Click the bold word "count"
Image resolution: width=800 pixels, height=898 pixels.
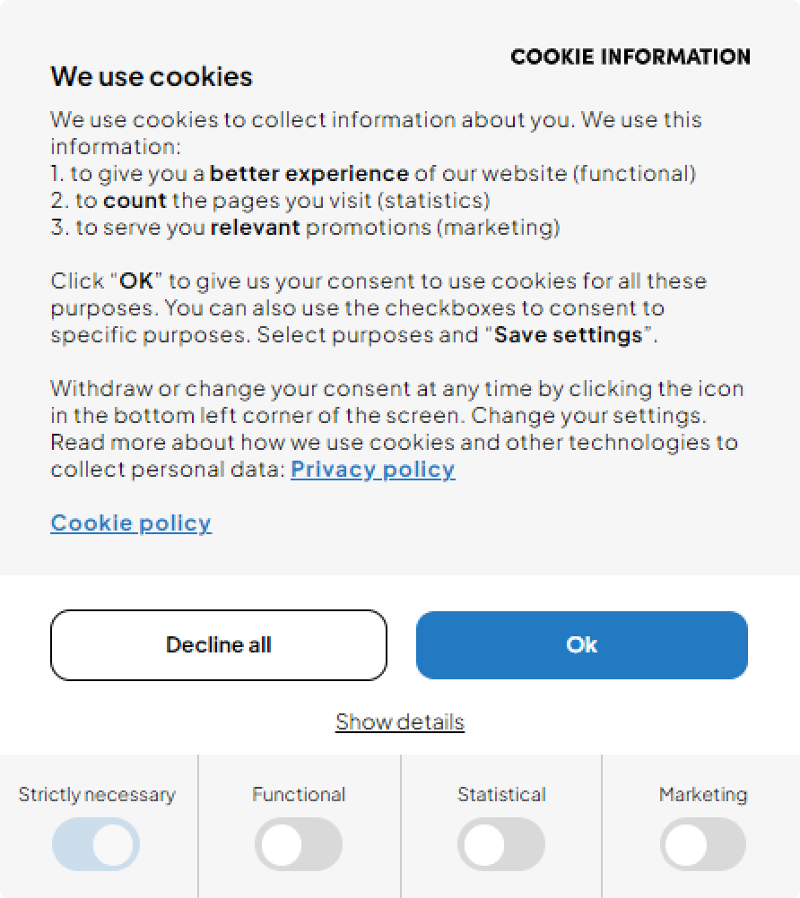point(135,201)
